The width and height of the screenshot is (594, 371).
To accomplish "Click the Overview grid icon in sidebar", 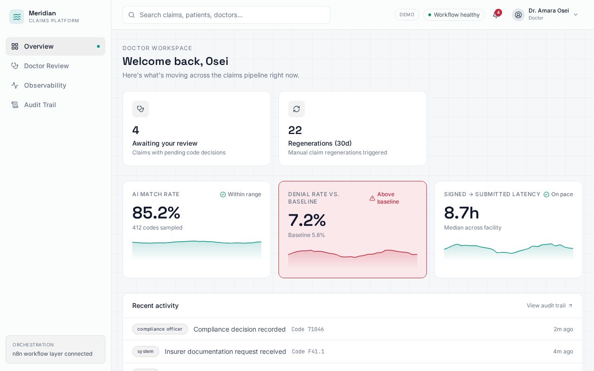I will click(15, 46).
